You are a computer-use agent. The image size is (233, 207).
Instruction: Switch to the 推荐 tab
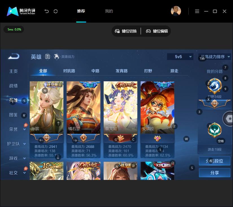click(81, 11)
